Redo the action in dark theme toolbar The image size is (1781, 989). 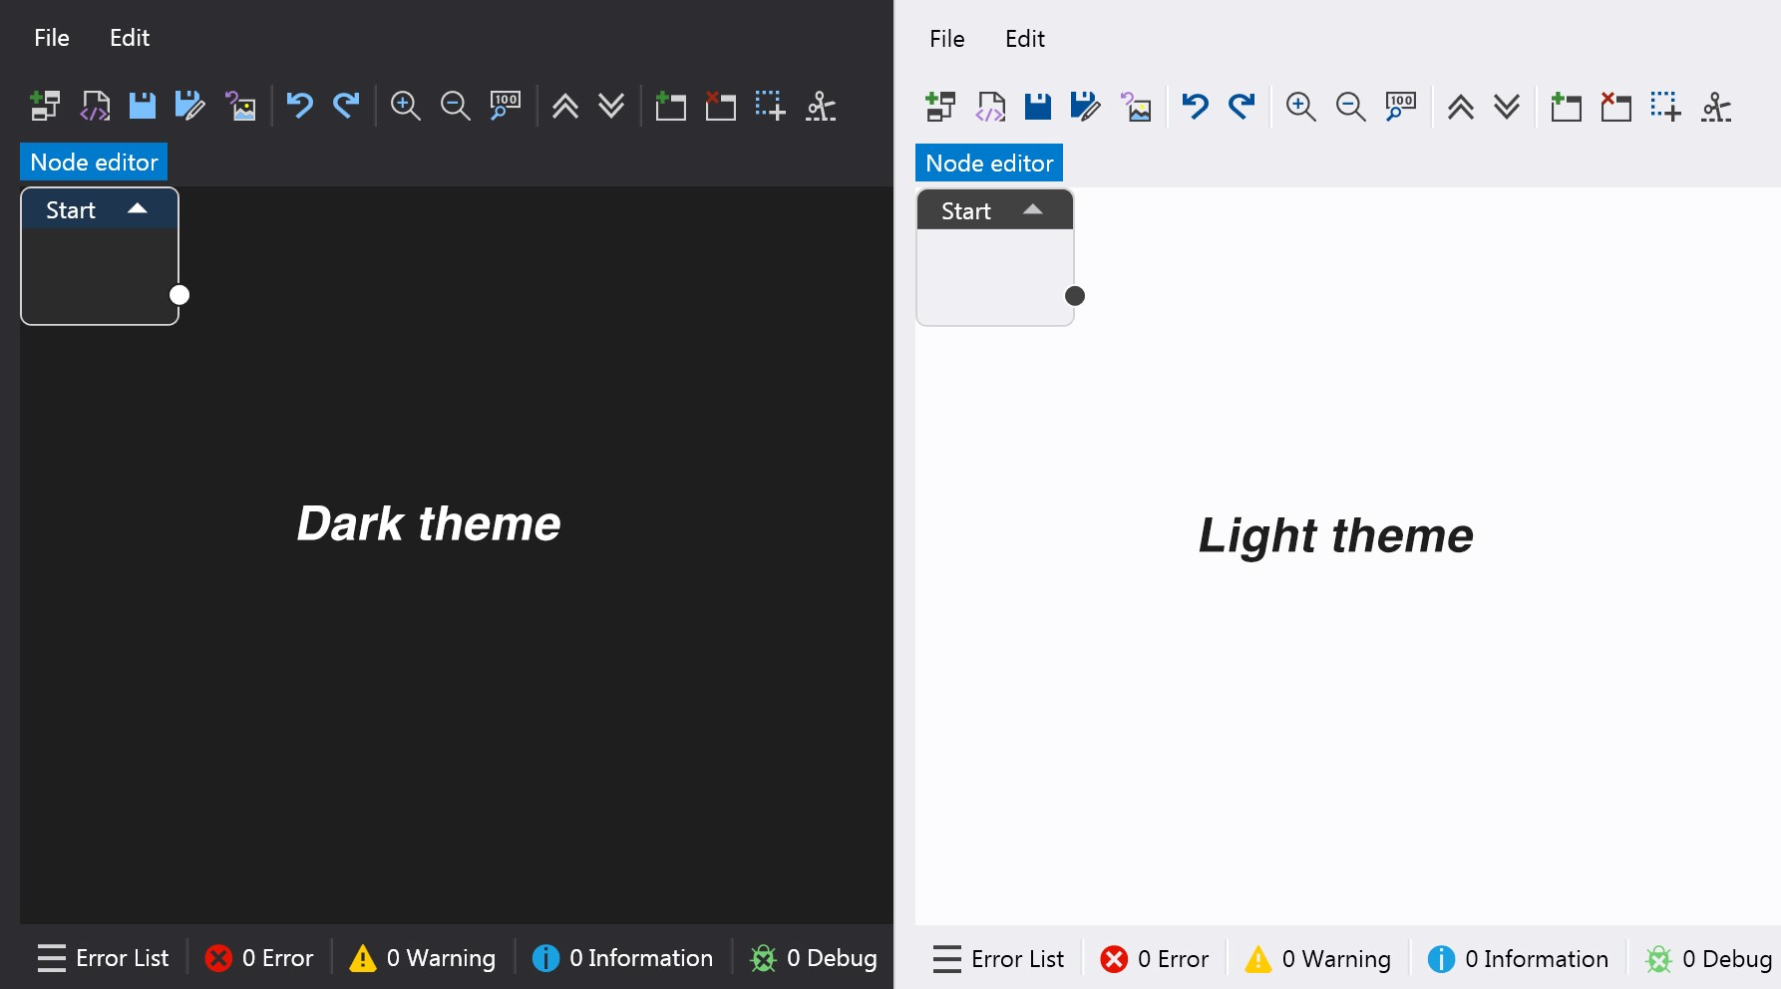346,106
